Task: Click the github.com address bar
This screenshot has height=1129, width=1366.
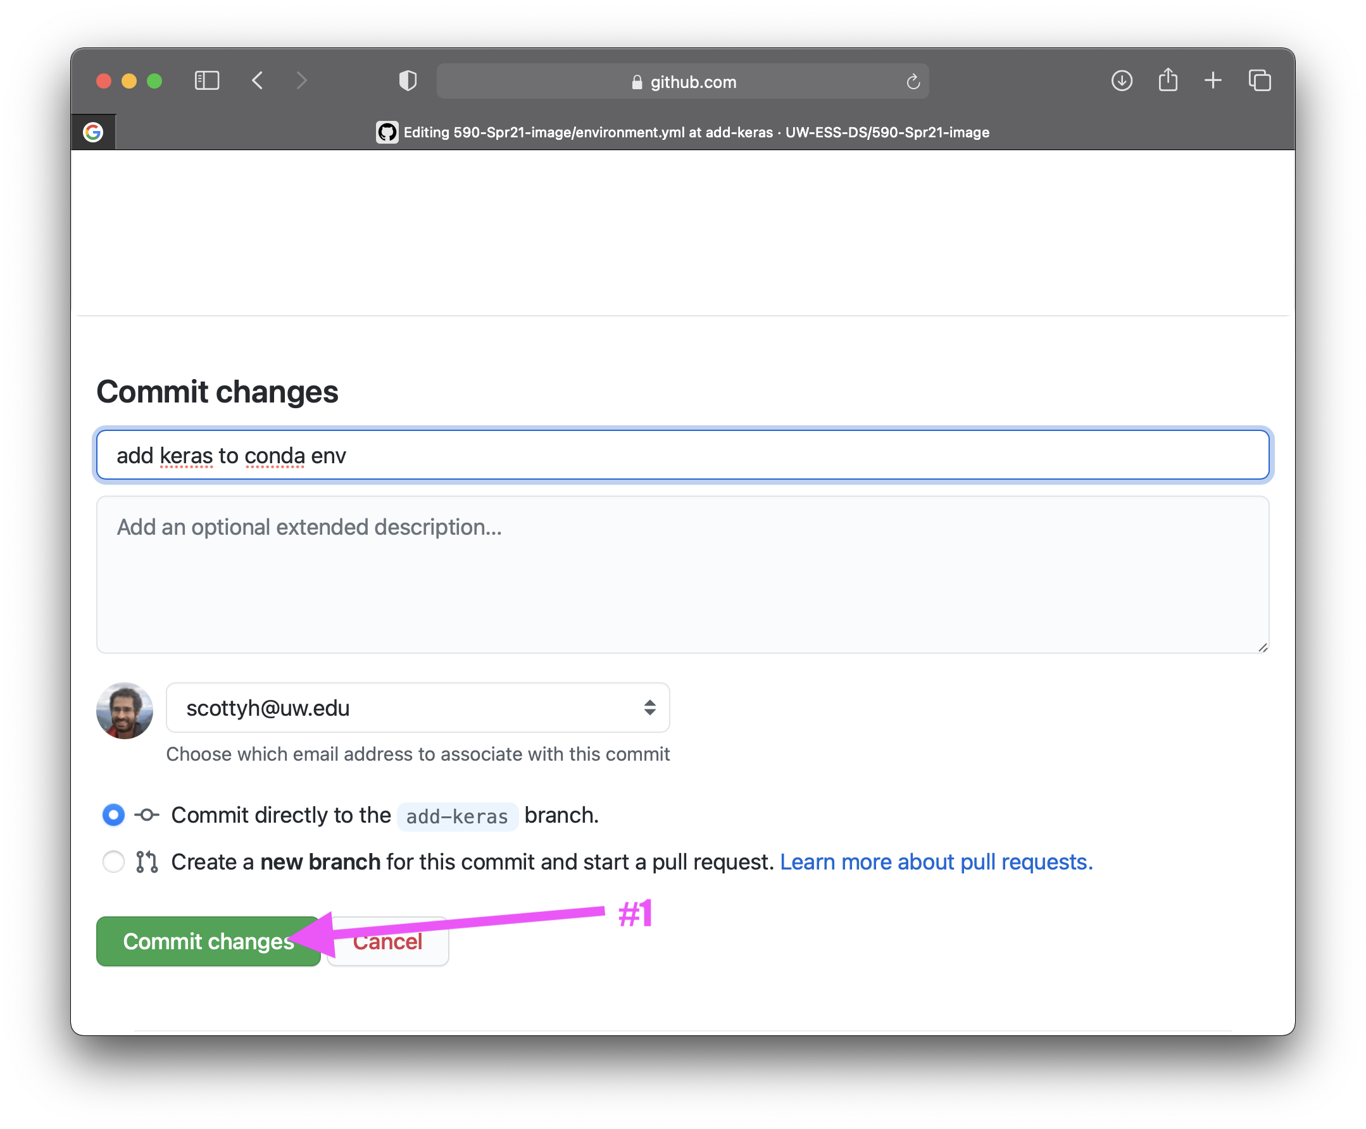Action: click(683, 82)
